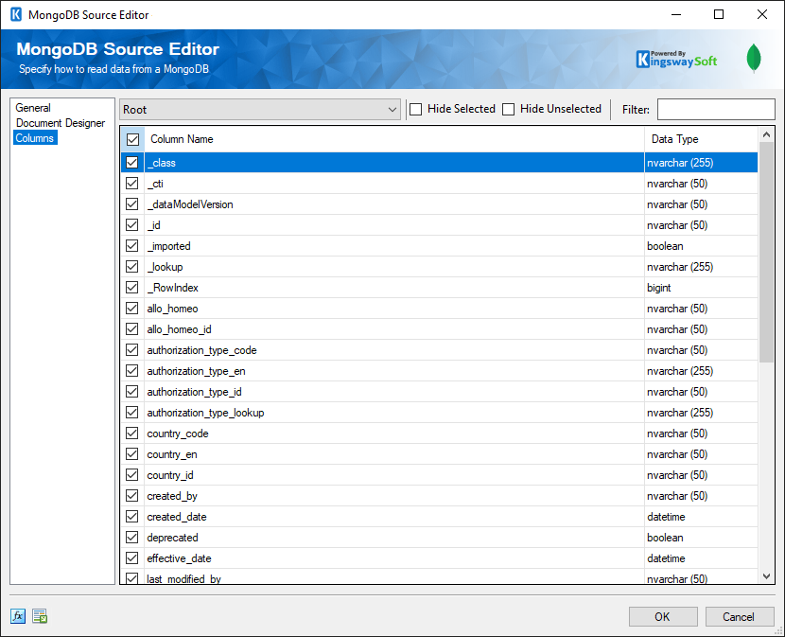Uncheck the _lookup column checkbox
The width and height of the screenshot is (785, 637).
tap(132, 267)
